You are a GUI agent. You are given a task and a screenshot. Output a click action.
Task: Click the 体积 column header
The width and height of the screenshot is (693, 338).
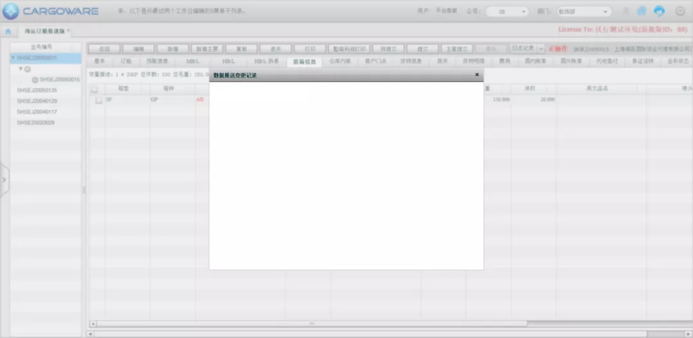pos(529,88)
